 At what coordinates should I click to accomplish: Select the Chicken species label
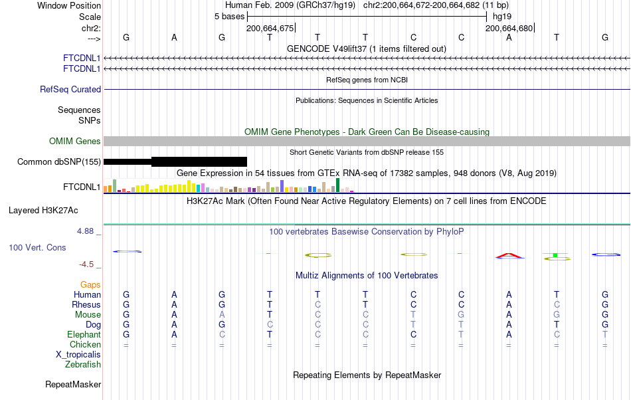tap(85, 344)
